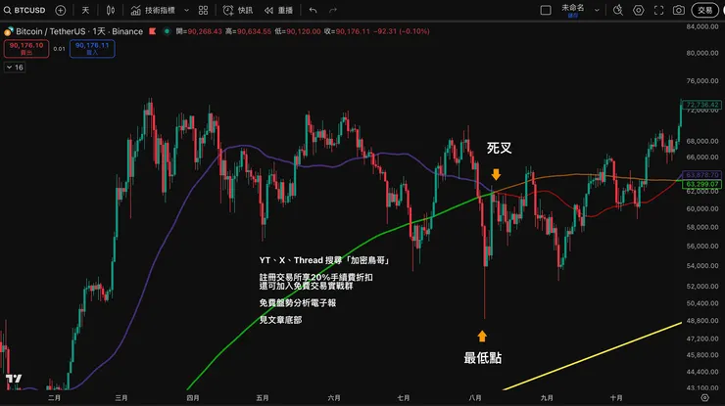Click 高=90,634.55 high value
The image size is (725, 406).
click(248, 31)
